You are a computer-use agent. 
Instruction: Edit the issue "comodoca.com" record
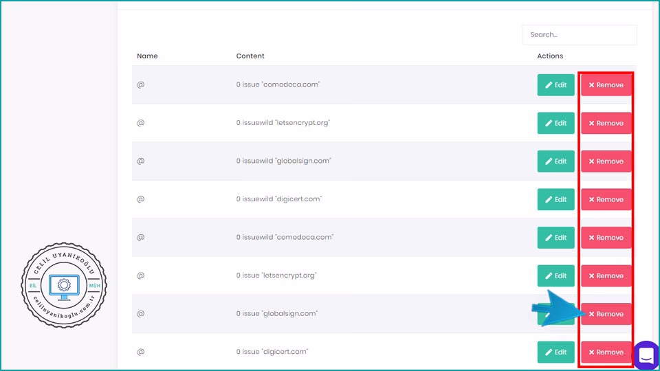pyautogui.click(x=555, y=85)
